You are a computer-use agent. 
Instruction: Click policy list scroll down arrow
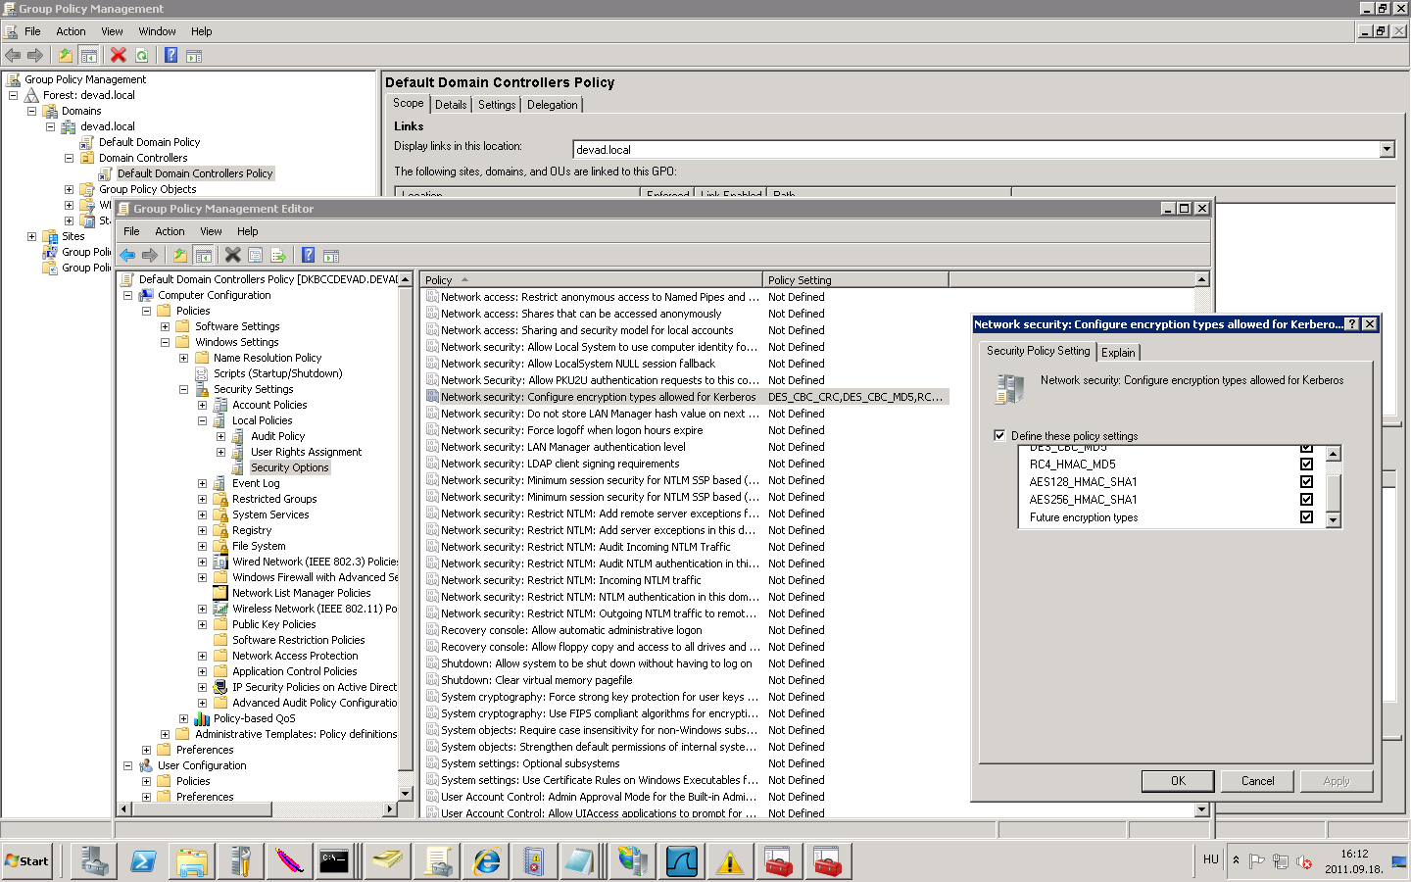1202,809
